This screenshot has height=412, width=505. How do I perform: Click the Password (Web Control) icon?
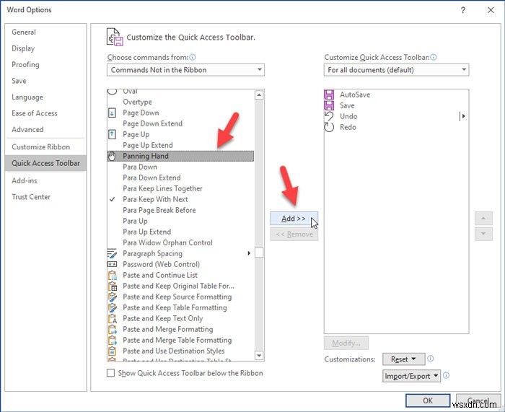(112, 265)
